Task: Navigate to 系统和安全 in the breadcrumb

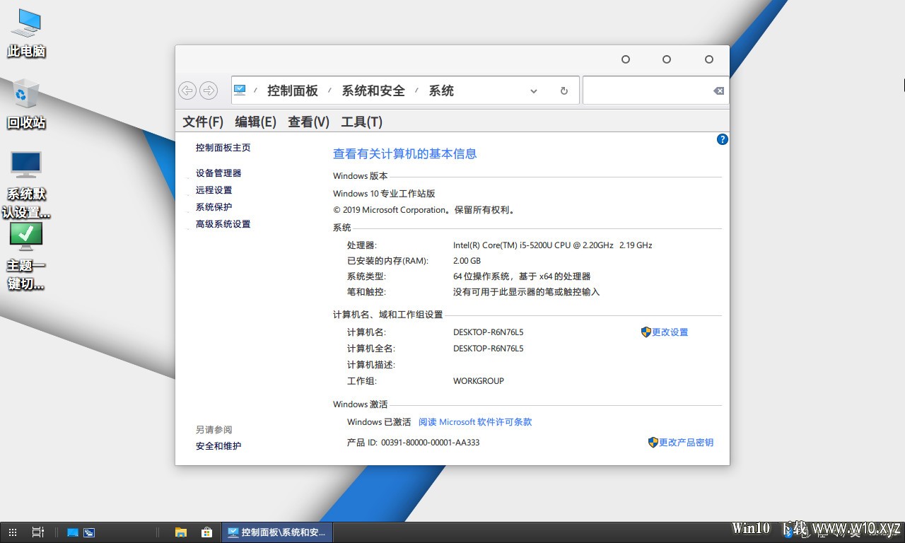Action: 373,90
